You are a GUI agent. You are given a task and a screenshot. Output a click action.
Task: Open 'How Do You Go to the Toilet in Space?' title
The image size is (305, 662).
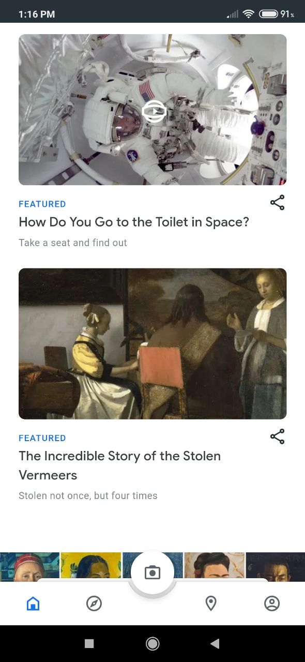[x=134, y=222]
